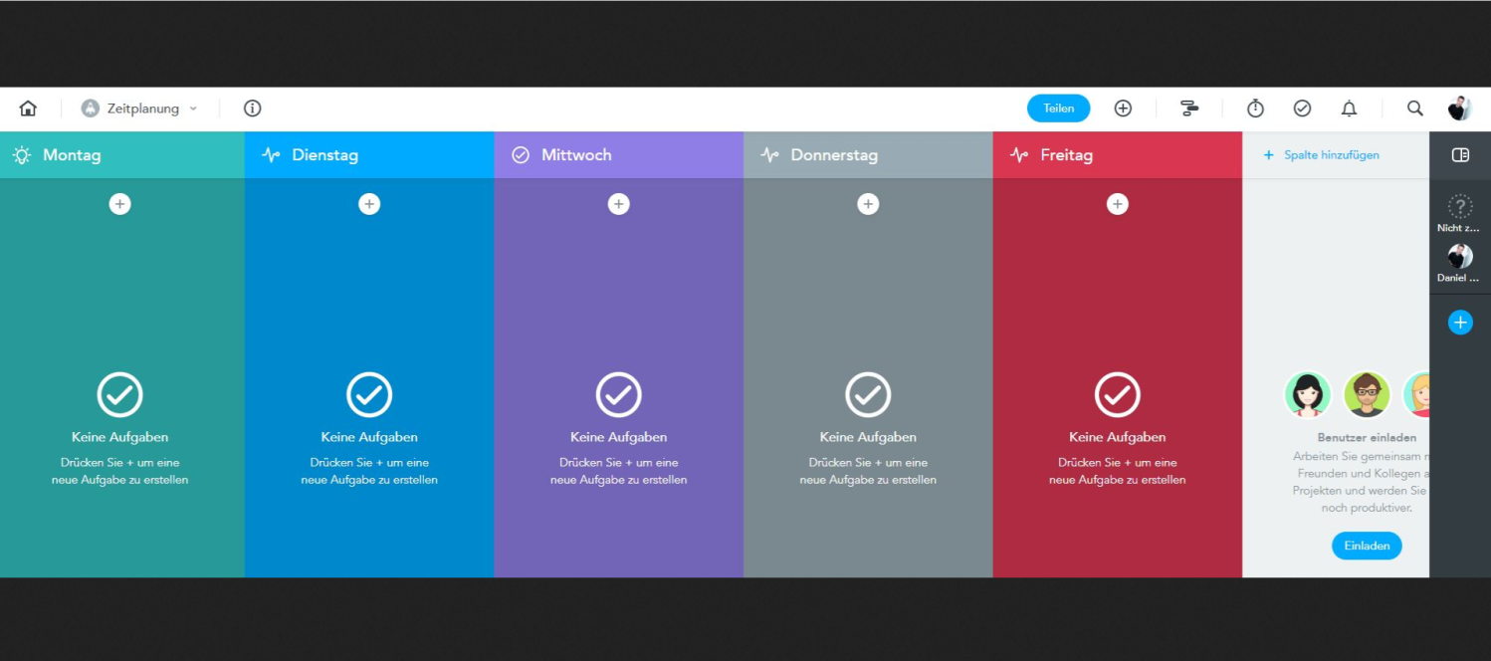
Task: Click the plus circle icon in toolbar
Action: point(1123,109)
